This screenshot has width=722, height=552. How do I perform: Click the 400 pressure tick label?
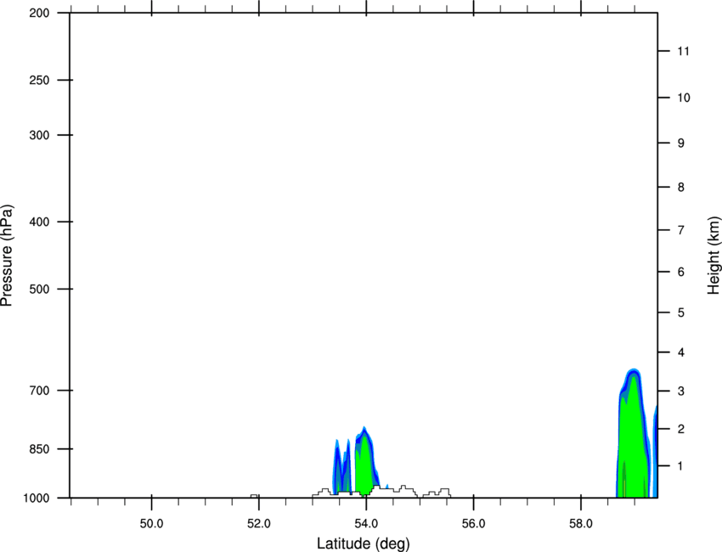tap(39, 222)
